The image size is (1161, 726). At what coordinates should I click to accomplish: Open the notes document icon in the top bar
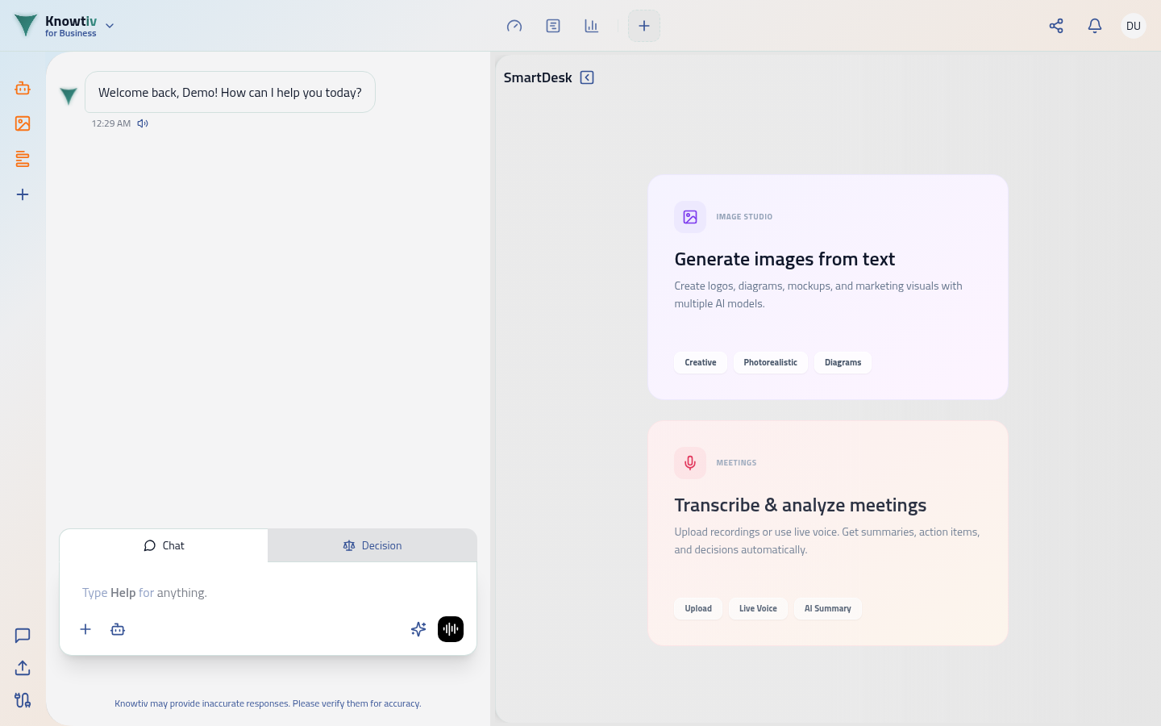(x=553, y=26)
